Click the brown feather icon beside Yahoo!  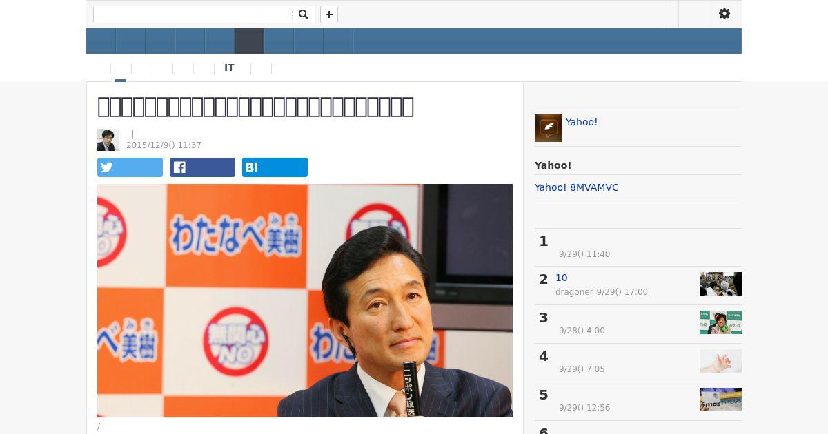coord(549,128)
